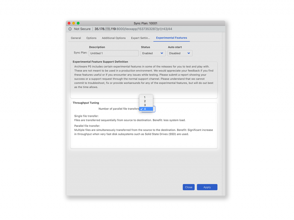Open the Status dropdown showing Enabled

coord(153,53)
